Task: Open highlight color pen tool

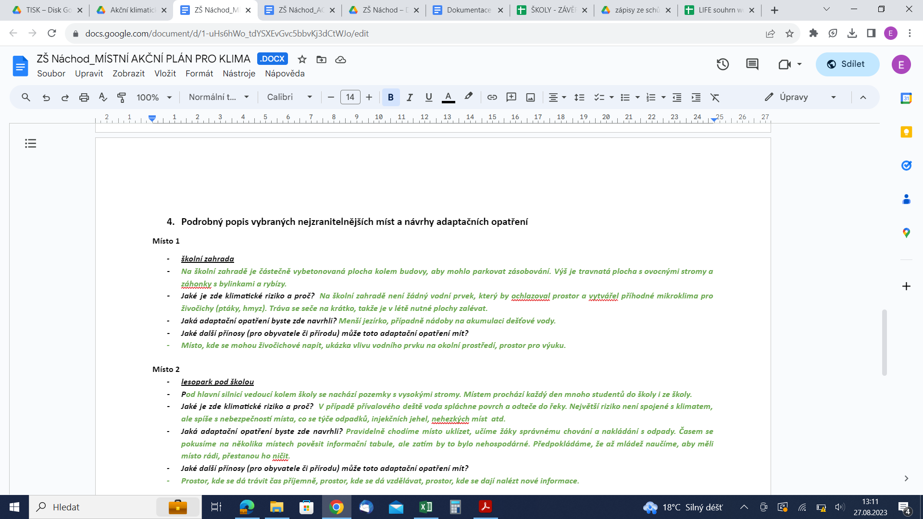Action: tap(468, 98)
